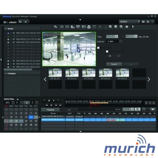Viewport: 158px width, 158px height.
Task: Click the Search button
Action: (x=114, y=64)
